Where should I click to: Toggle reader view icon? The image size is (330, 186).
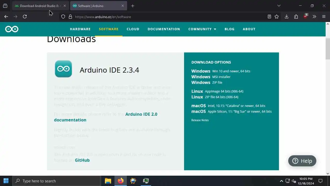(x=269, y=17)
